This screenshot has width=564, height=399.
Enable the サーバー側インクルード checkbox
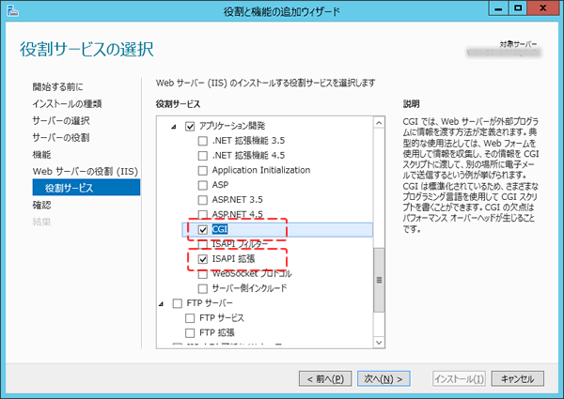click(x=202, y=288)
